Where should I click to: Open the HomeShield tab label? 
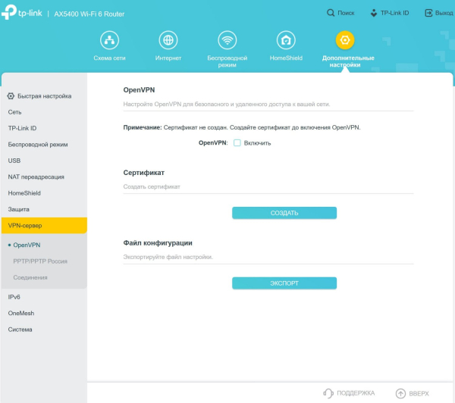[286, 58]
